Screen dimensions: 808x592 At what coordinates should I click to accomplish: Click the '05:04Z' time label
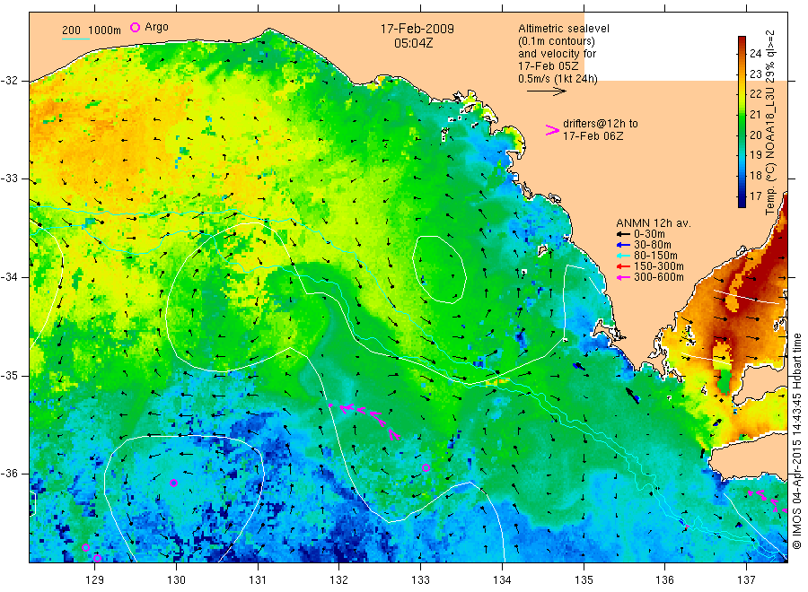[413, 43]
